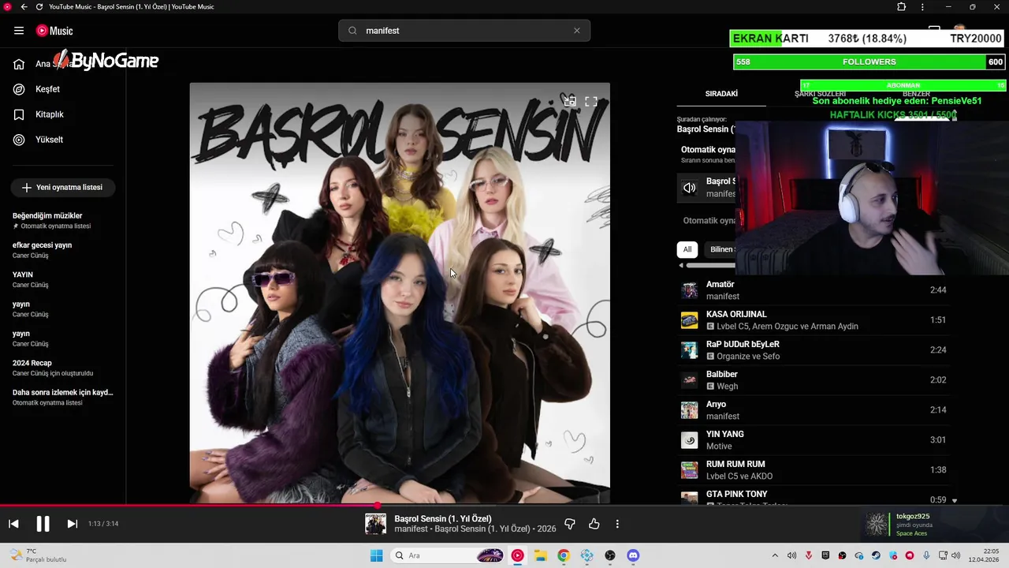This screenshot has height=568, width=1009.
Task: Click Amatör track thumbnail
Action: (x=689, y=290)
